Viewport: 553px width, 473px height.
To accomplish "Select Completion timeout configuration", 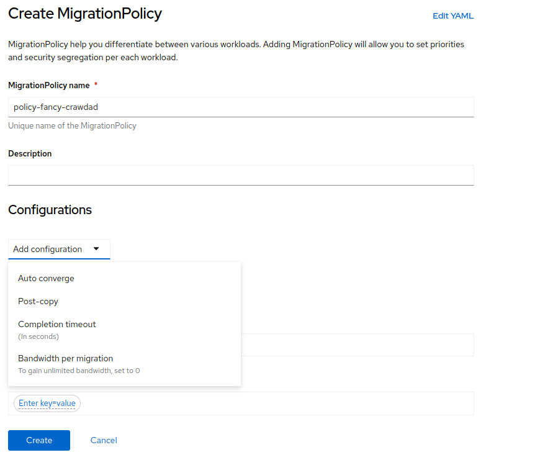I will point(57,325).
